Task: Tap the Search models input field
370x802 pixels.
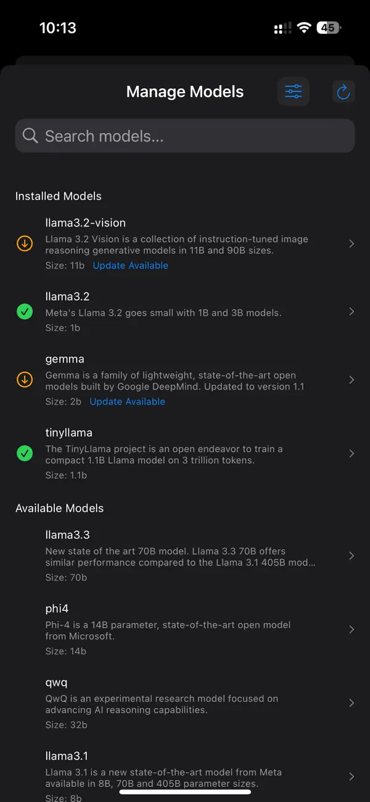Action: click(x=185, y=135)
